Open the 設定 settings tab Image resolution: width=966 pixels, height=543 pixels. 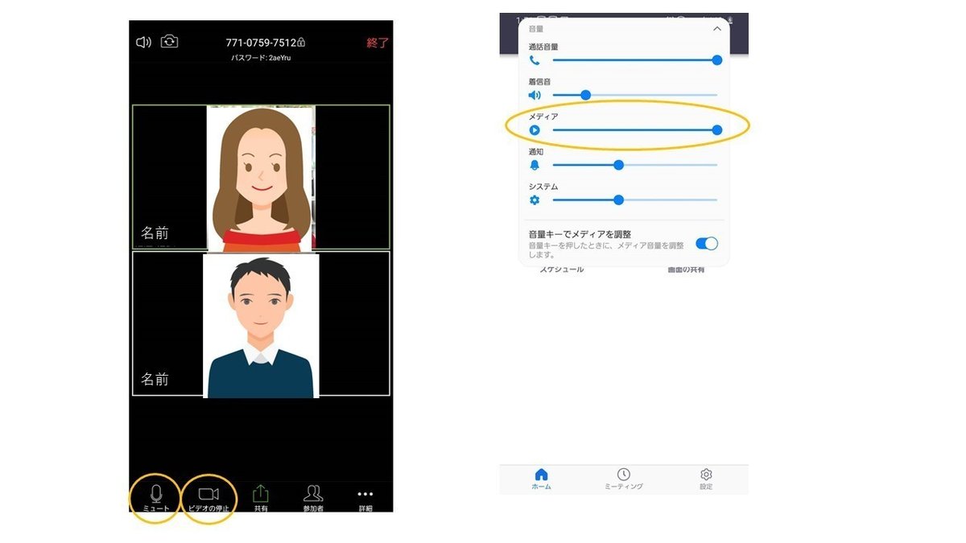[706, 476]
